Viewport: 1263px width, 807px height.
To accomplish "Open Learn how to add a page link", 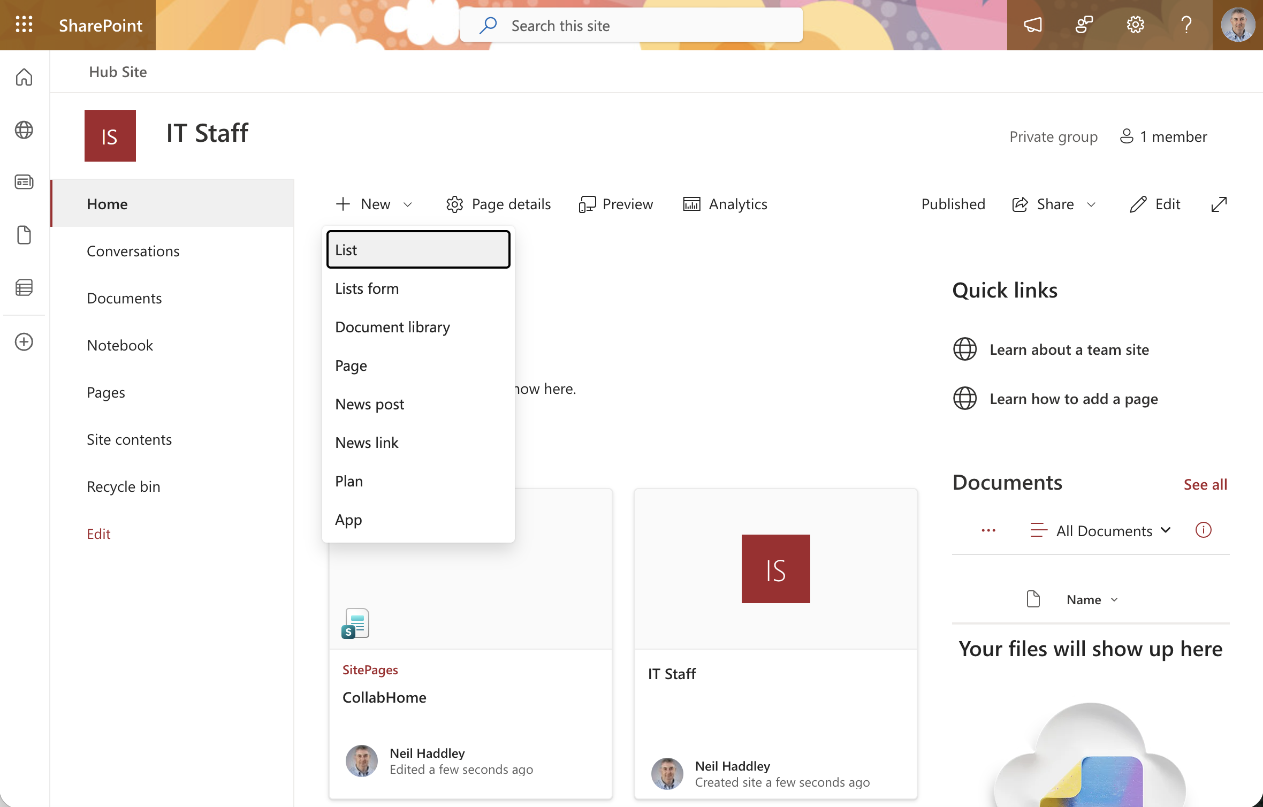I will coord(1074,399).
